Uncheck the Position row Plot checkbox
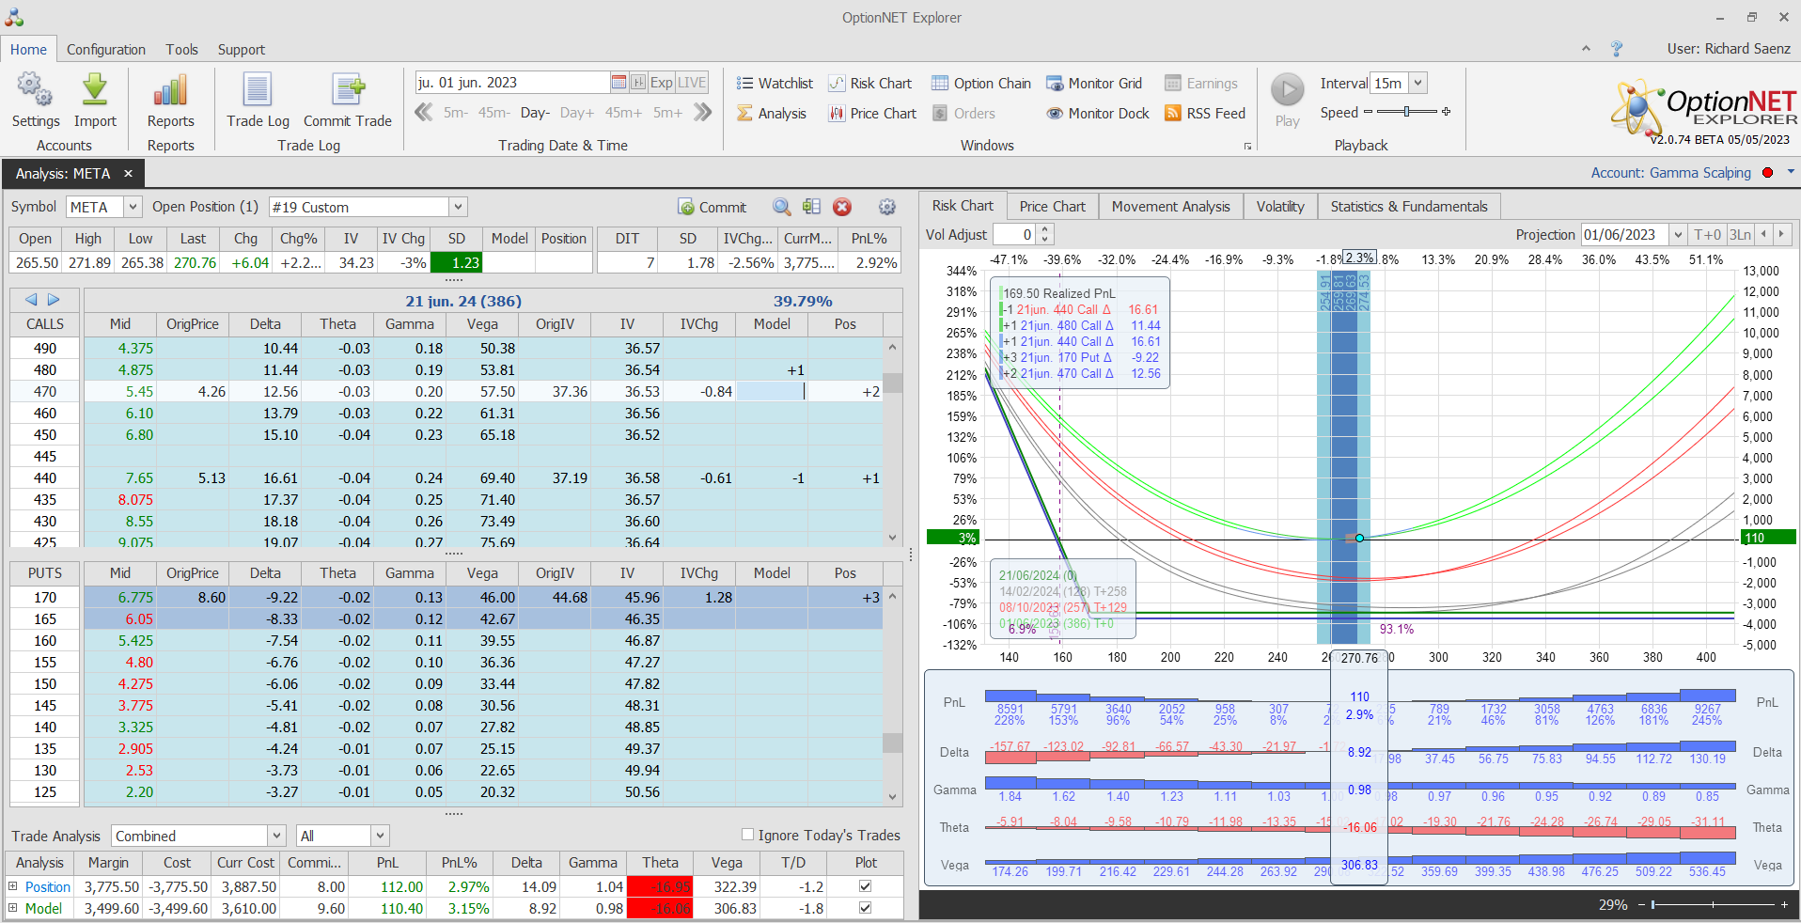Viewport: 1801px width, 923px height. click(865, 886)
